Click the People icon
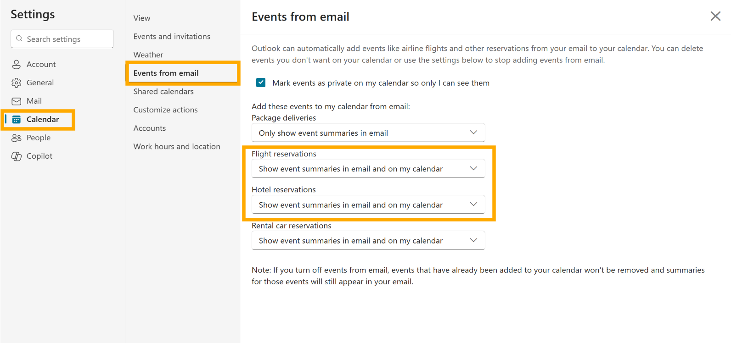 17,138
